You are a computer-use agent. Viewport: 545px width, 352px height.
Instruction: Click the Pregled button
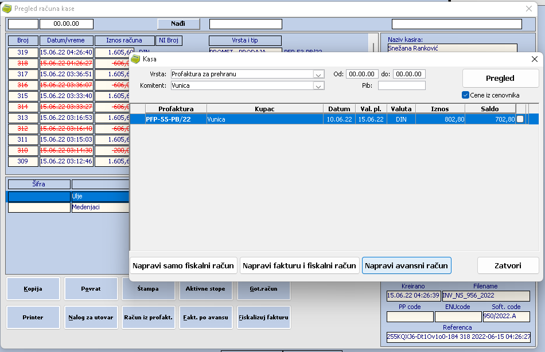500,78
